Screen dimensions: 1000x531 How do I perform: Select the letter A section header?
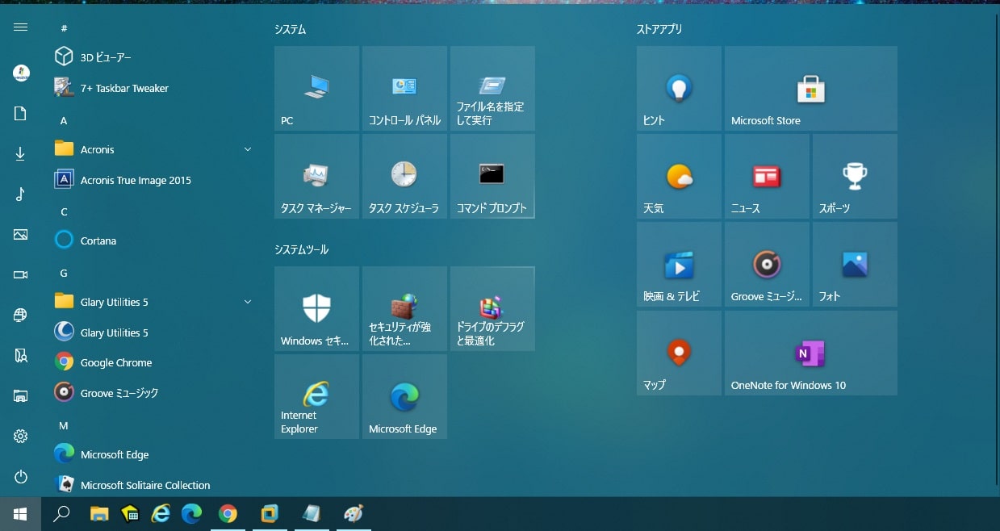[x=63, y=120]
